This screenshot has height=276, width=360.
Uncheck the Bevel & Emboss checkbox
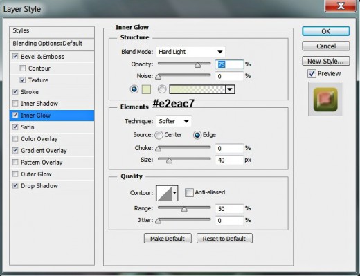(15, 57)
